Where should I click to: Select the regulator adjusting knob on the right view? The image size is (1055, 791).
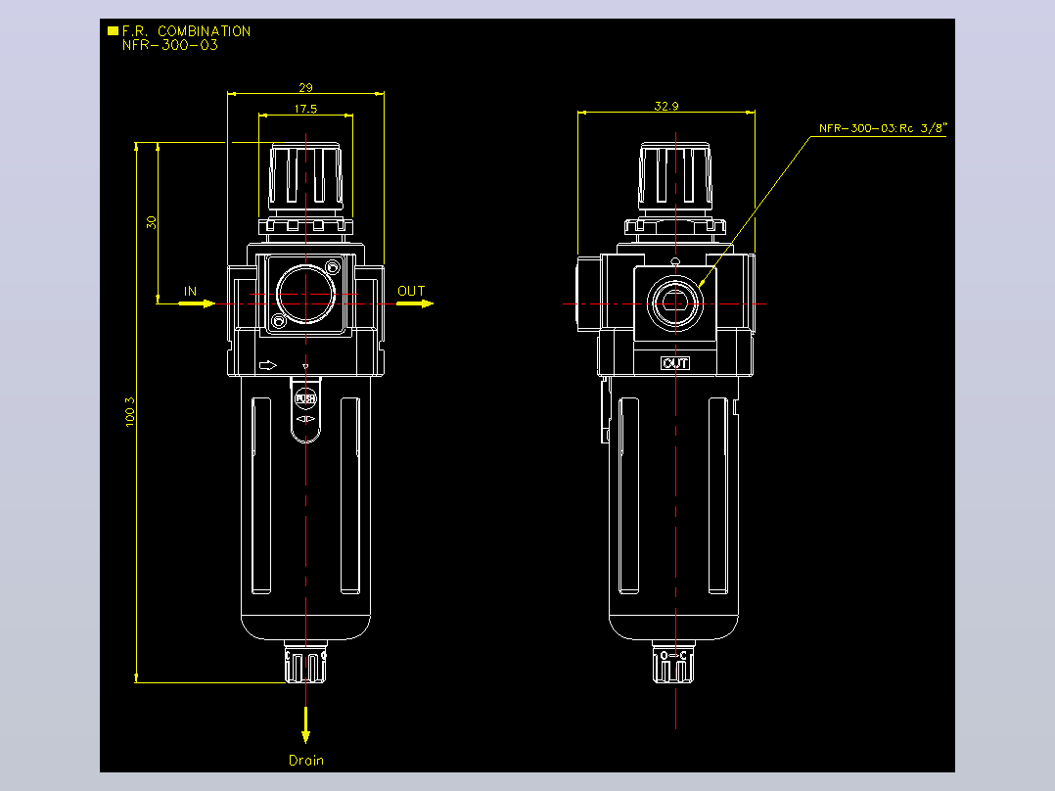point(675,175)
